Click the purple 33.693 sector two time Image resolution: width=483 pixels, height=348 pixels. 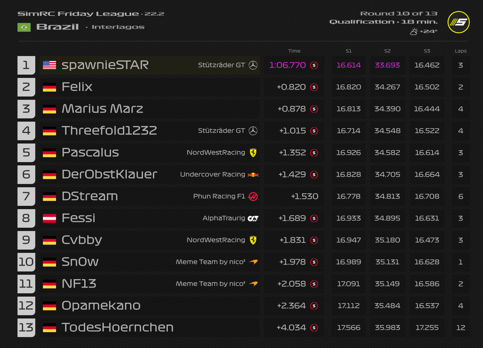pyautogui.click(x=387, y=65)
